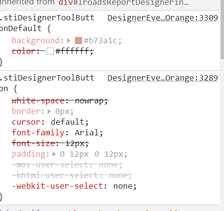Click the '#b73a1c' background value text
This screenshot has width=224, height=211.
[101, 41]
